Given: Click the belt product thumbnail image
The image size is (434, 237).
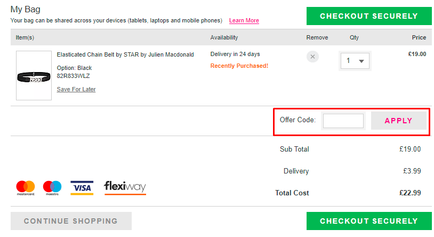Looking at the screenshot, I should 34,76.
